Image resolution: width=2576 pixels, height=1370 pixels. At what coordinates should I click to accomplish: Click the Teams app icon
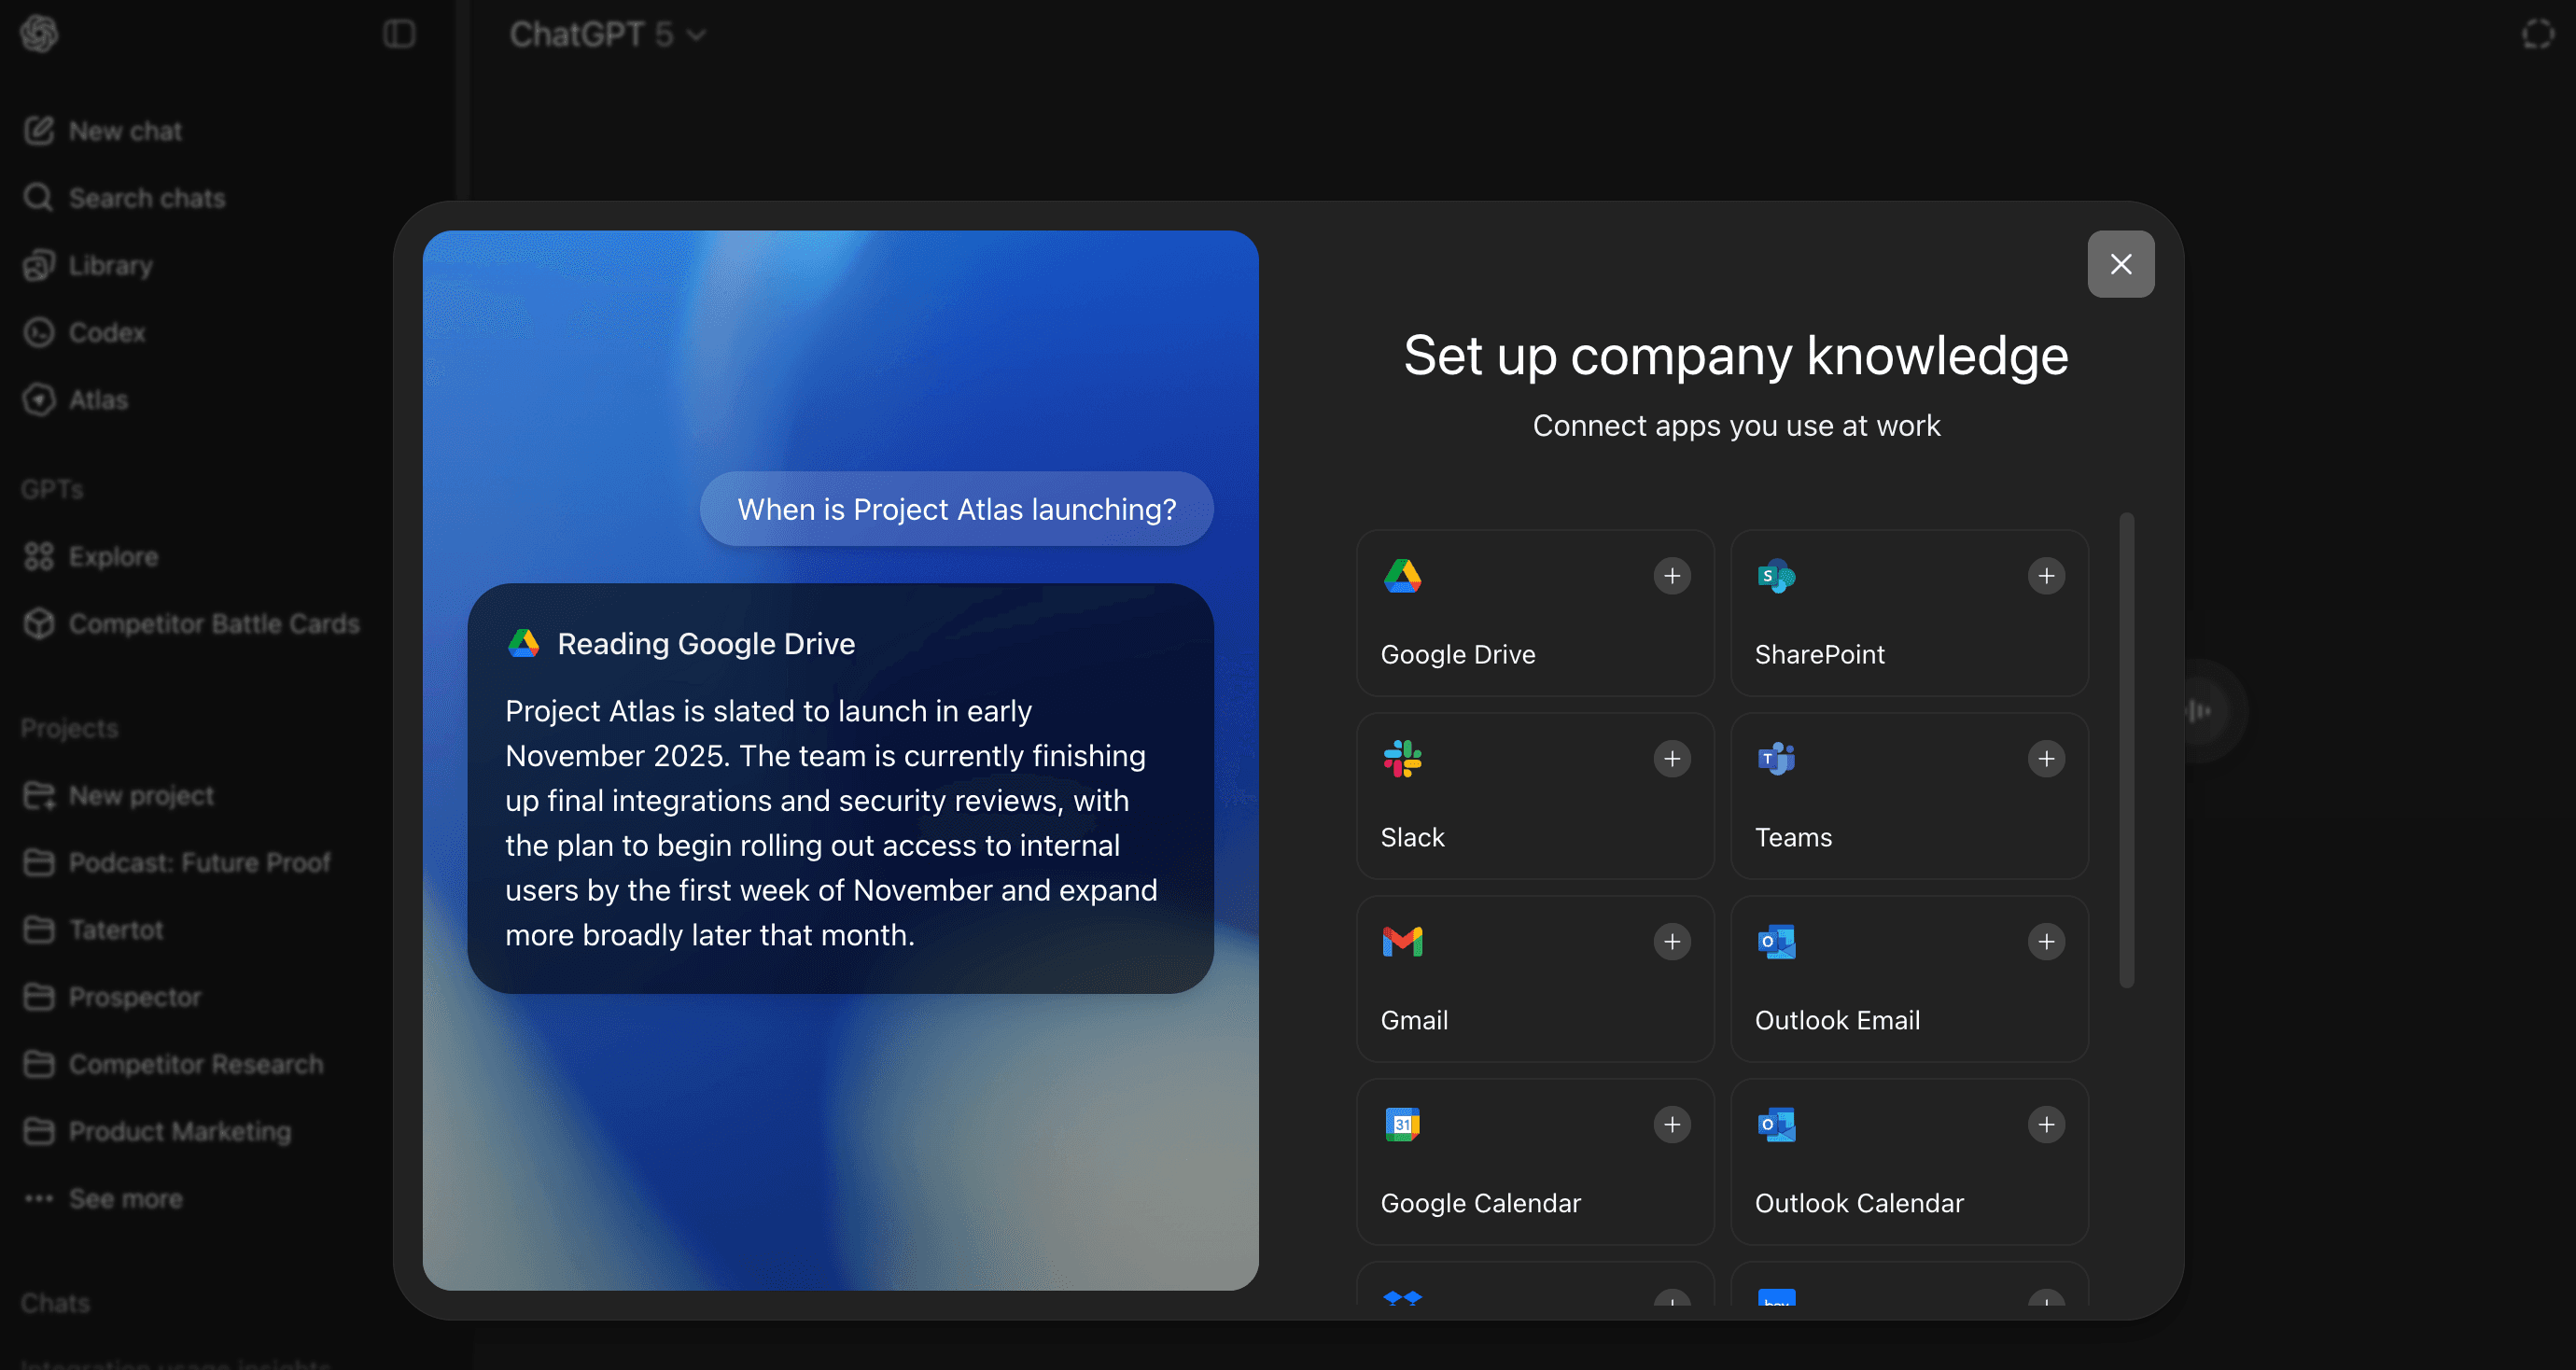coord(1776,759)
